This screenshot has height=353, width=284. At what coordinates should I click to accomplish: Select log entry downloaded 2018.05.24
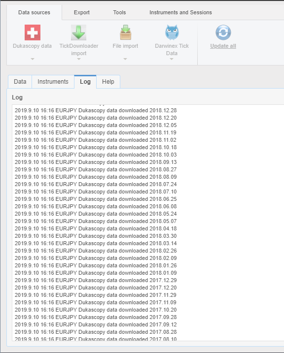pyautogui.click(x=96, y=214)
